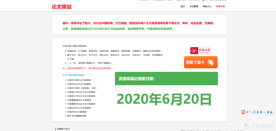Click the bullet line listing 中国知网、万方数据

[114, 51]
